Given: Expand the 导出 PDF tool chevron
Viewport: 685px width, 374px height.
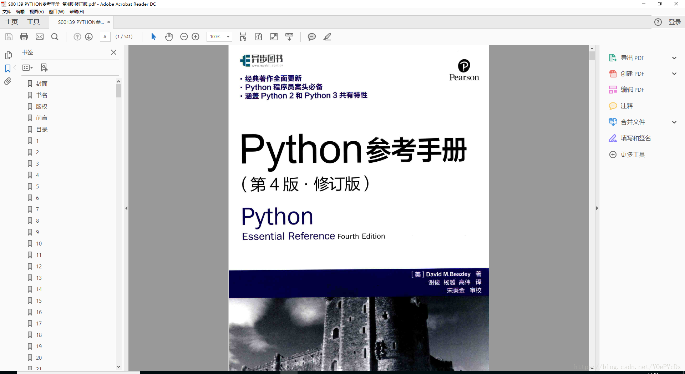Looking at the screenshot, I should coord(674,58).
